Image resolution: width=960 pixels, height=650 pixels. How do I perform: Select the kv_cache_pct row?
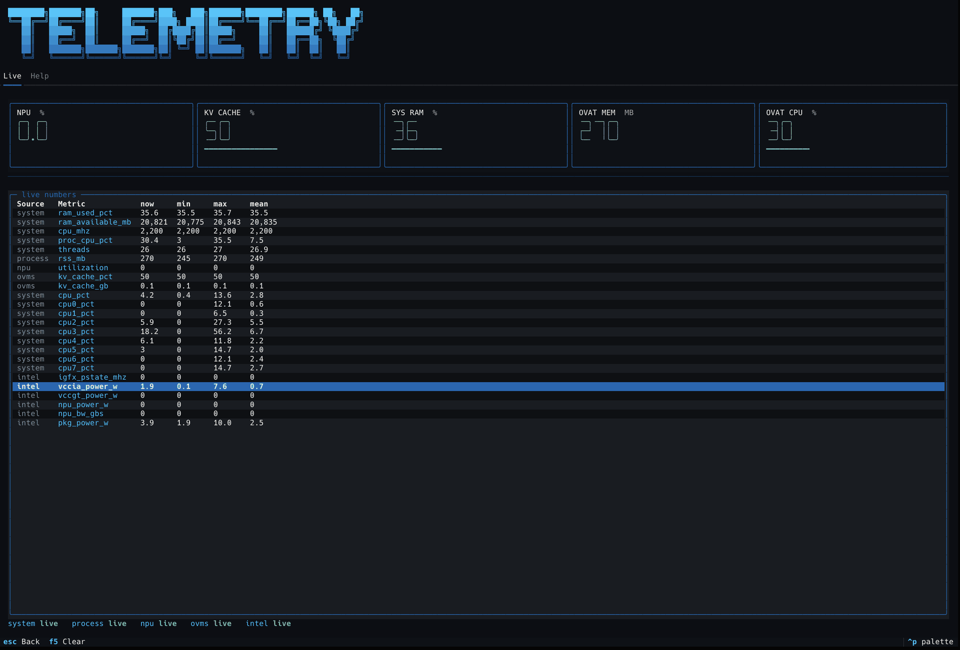[x=478, y=277]
